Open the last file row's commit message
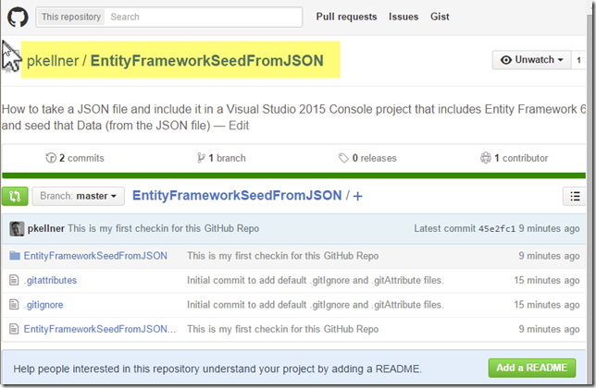Screen dimensions: 596x388 (x=283, y=329)
